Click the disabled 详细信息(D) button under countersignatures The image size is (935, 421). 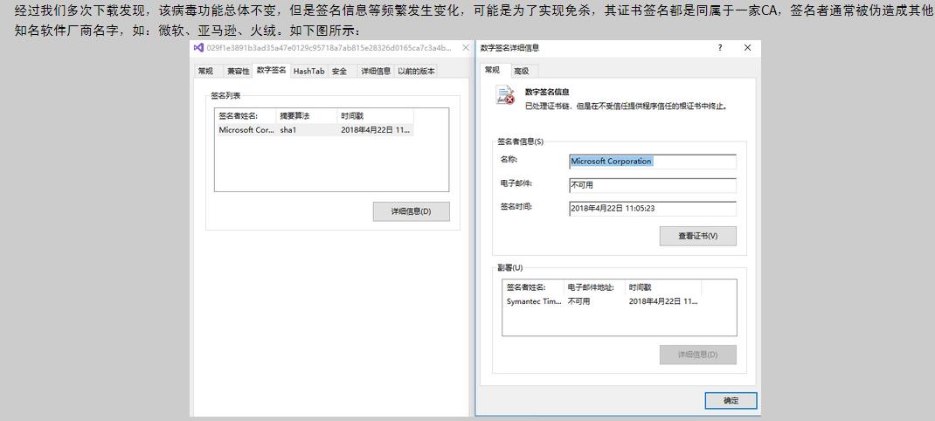[697, 355]
